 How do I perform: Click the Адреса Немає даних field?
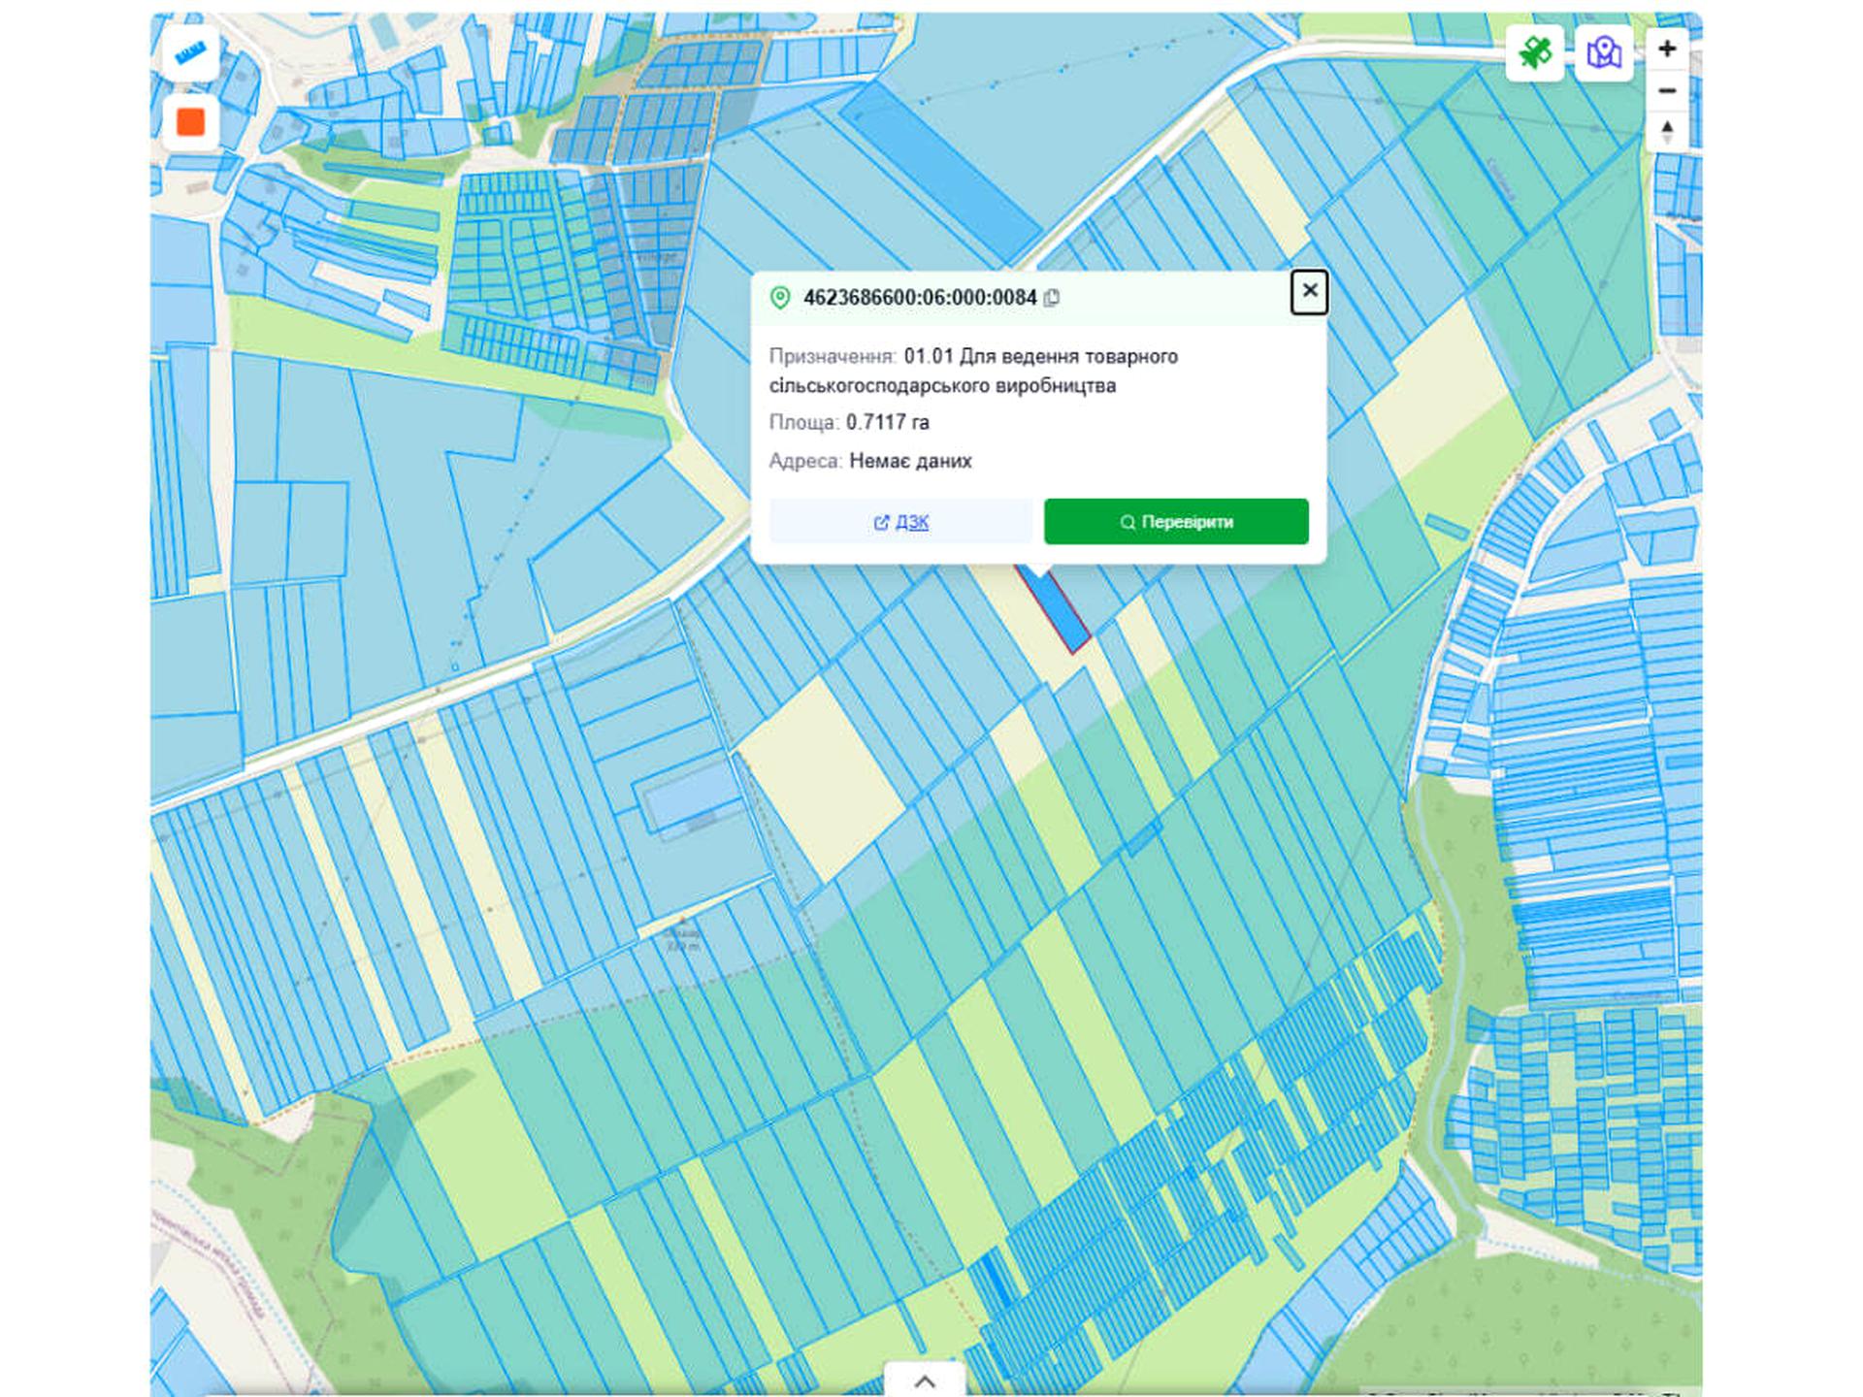point(909,461)
